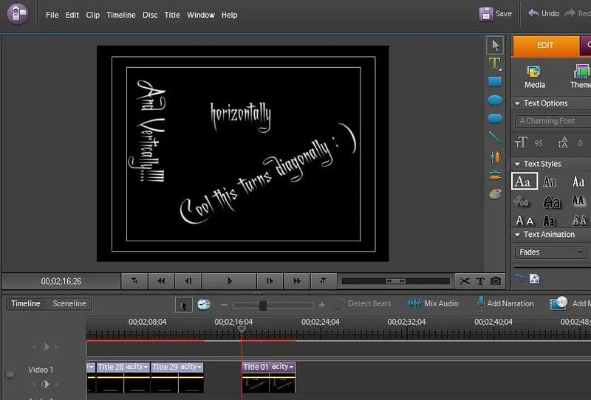
Task: Select the Ellipse shape tool
Action: tap(495, 100)
